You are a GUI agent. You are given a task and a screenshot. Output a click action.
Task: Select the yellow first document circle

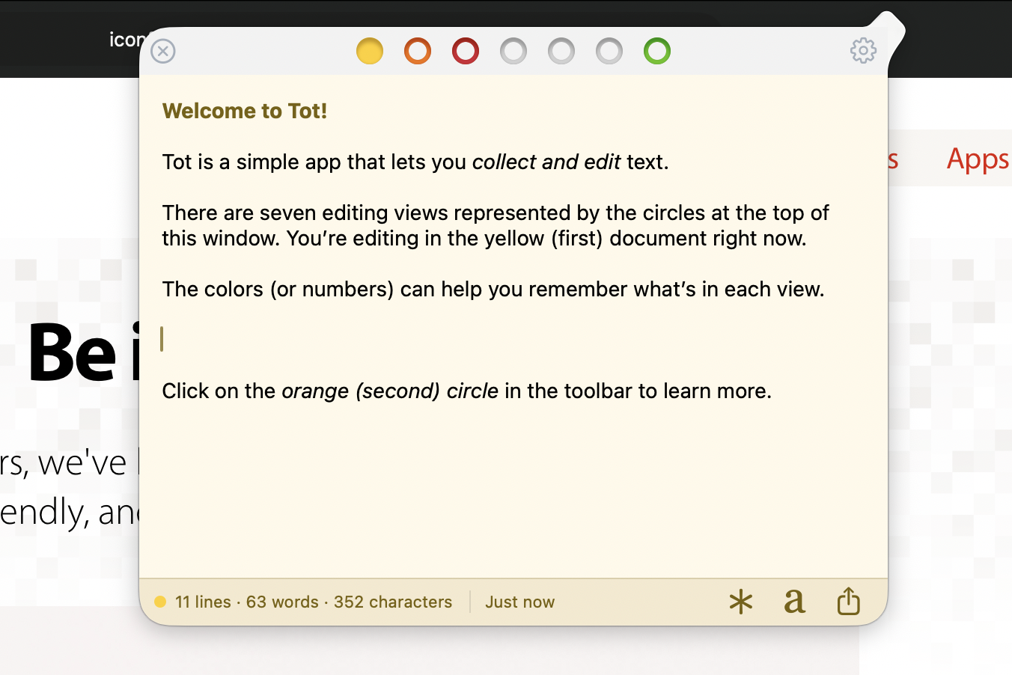[370, 51]
